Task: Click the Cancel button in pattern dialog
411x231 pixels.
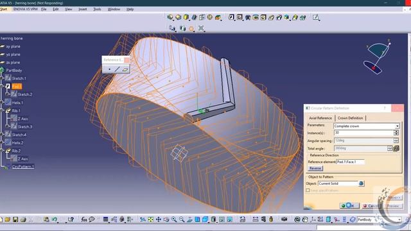Action: (x=371, y=206)
